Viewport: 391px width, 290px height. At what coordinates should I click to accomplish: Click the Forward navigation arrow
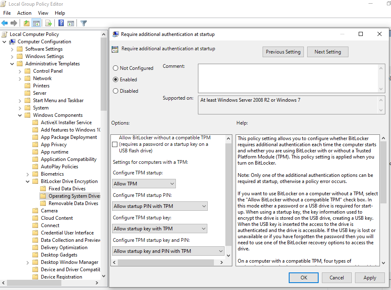13,23
